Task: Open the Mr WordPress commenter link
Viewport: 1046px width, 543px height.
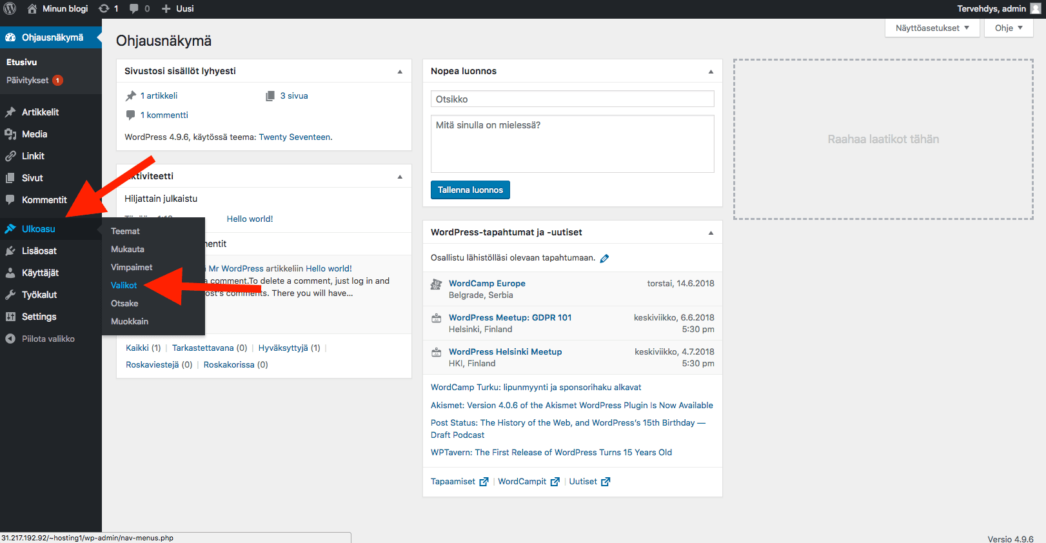Action: click(236, 268)
